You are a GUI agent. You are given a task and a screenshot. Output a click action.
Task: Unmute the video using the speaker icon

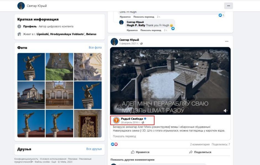[225, 111]
